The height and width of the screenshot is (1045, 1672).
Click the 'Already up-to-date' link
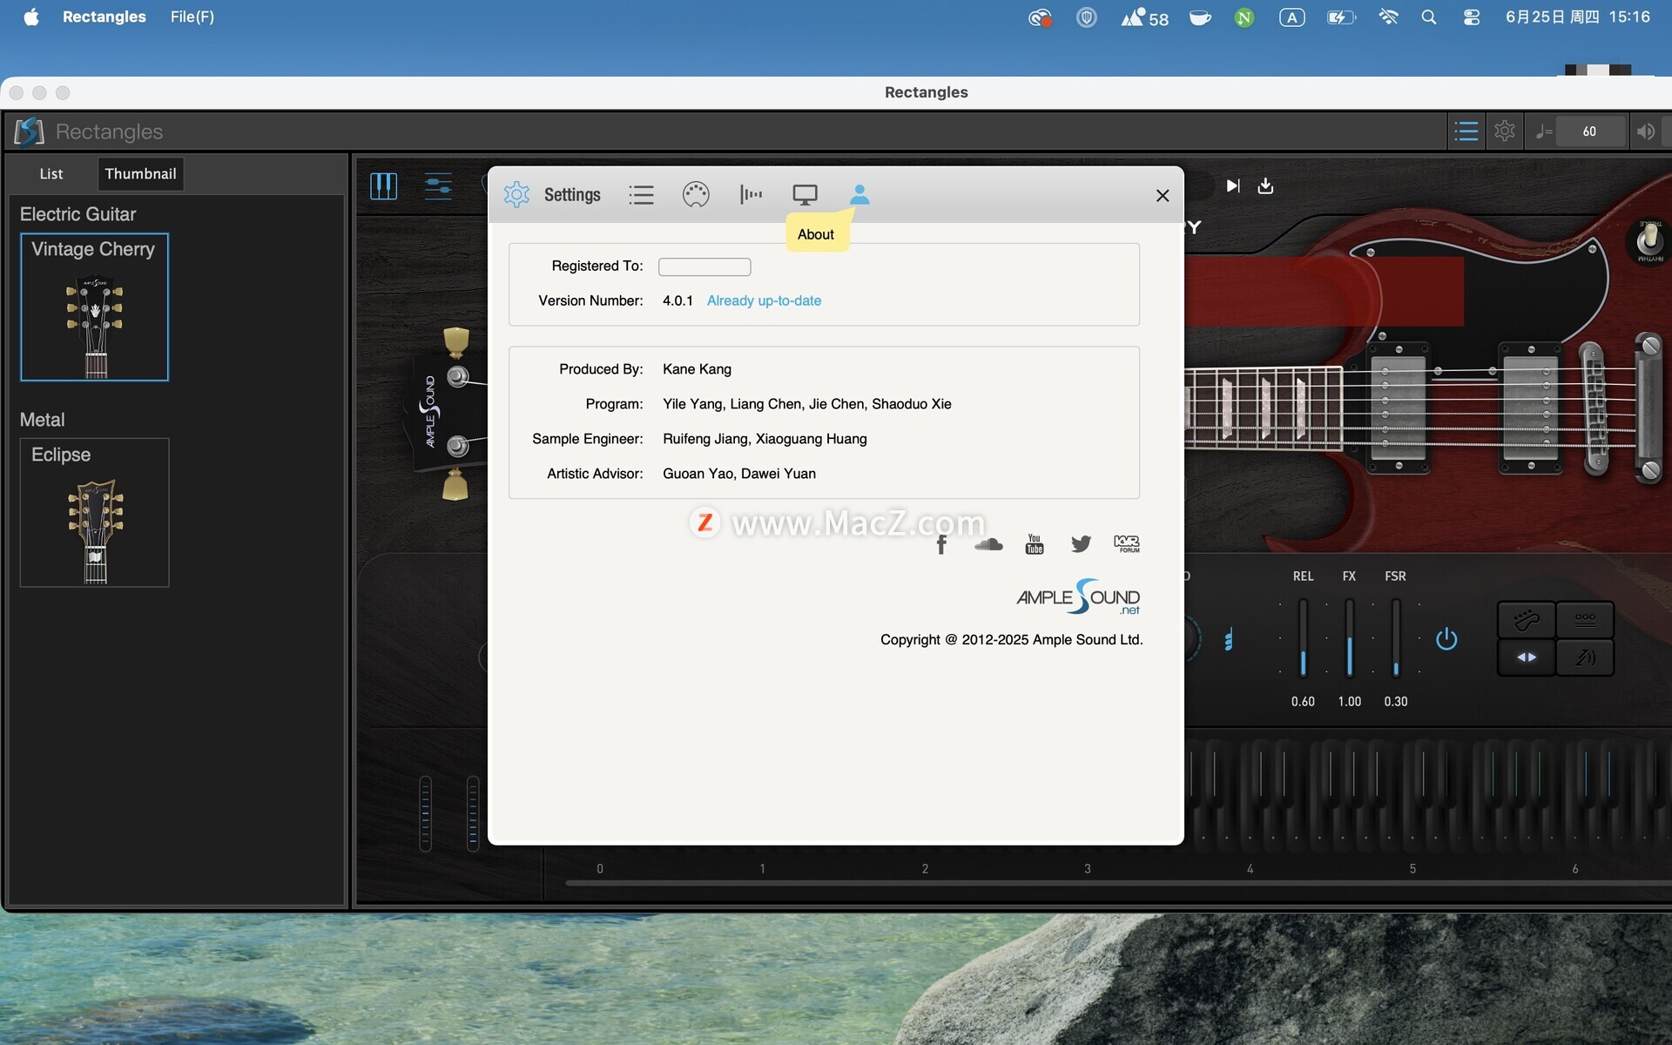(764, 300)
